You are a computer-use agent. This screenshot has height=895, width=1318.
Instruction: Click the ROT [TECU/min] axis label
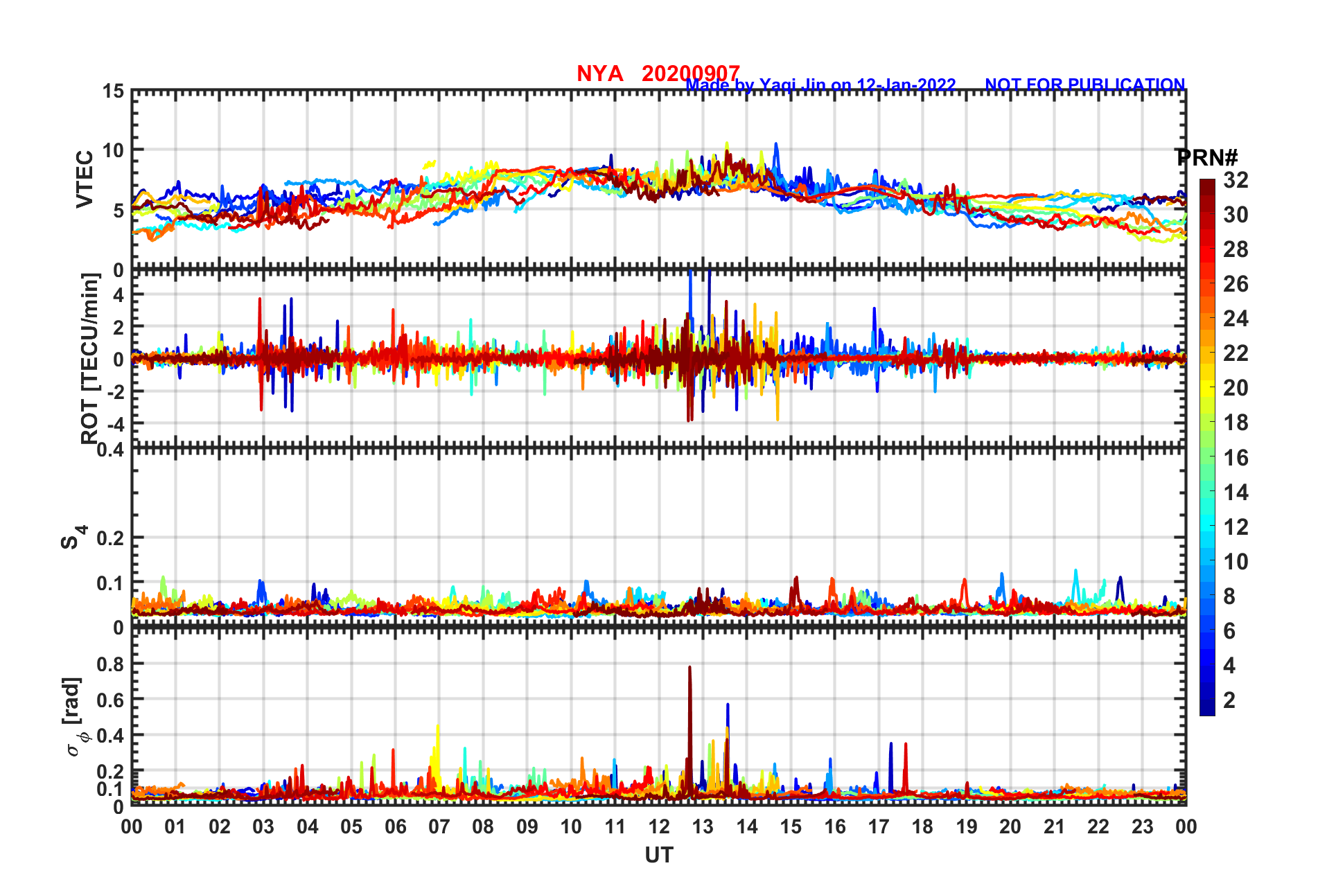pyautogui.click(x=90, y=359)
